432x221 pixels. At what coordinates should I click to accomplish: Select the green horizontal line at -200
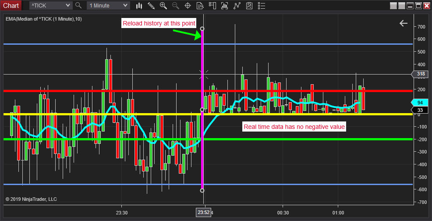pos(208,139)
